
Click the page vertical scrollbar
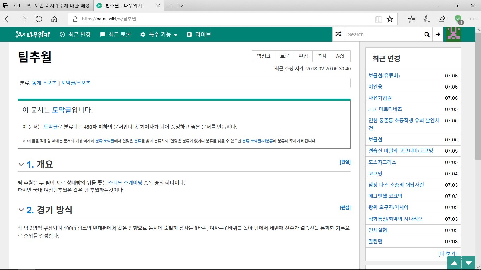(x=478, y=105)
